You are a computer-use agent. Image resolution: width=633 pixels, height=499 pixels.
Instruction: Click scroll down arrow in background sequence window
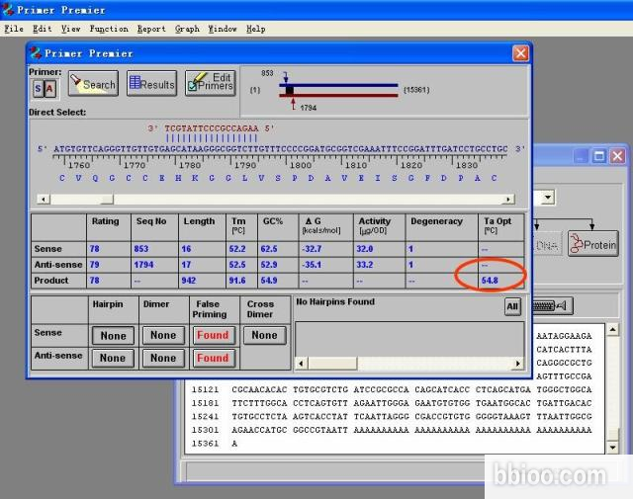[612, 447]
